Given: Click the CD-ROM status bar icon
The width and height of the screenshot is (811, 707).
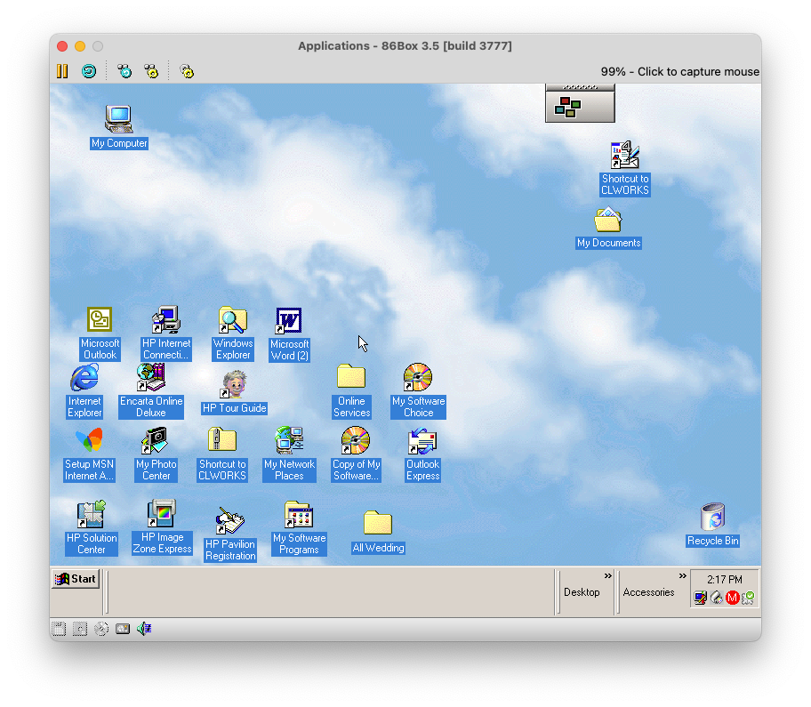Looking at the screenshot, I should (x=101, y=629).
